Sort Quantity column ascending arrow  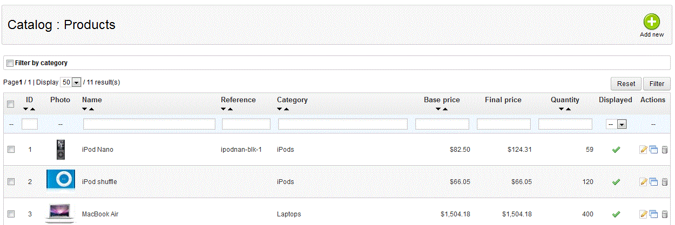[x=568, y=109]
